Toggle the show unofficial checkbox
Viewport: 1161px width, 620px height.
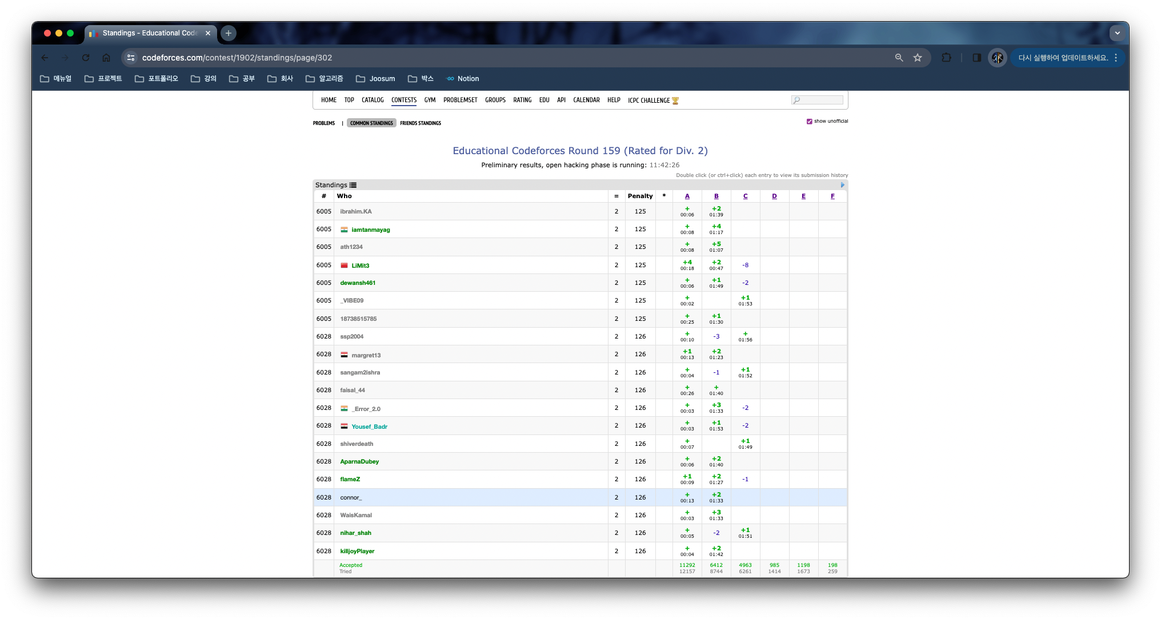pos(809,121)
